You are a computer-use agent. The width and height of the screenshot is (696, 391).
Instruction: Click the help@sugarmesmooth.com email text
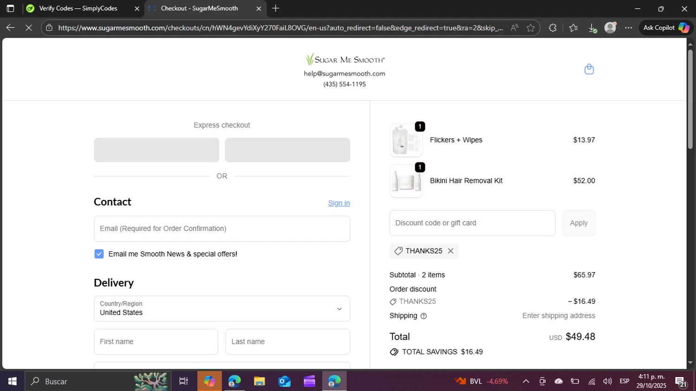(345, 74)
